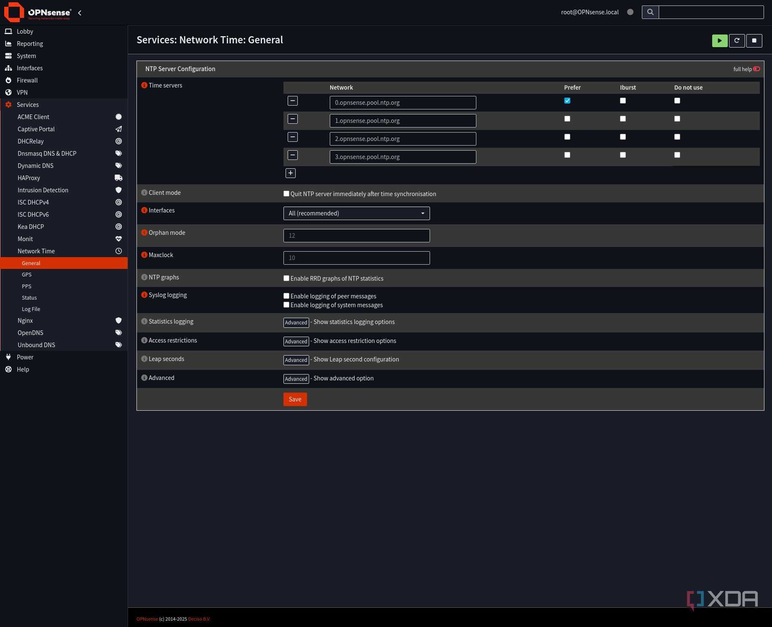Add a new time server with plus icon
This screenshot has width=772, height=627.
coord(291,173)
